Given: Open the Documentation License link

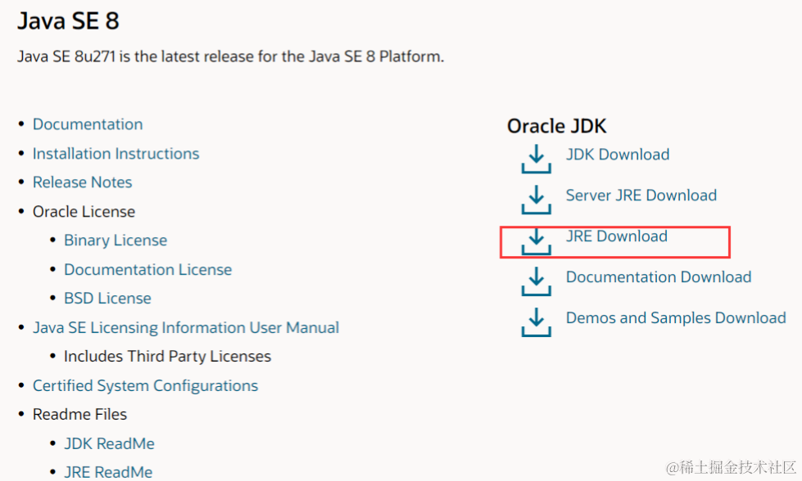Looking at the screenshot, I should (x=147, y=269).
